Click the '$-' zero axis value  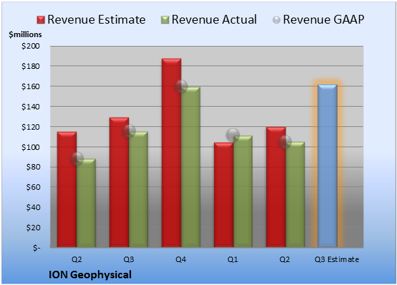(36, 248)
